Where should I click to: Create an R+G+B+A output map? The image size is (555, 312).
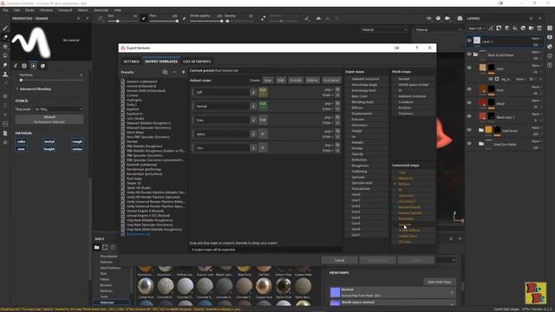[x=331, y=81]
